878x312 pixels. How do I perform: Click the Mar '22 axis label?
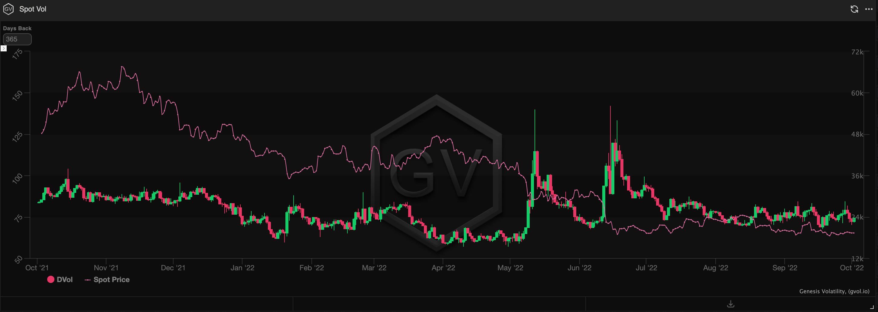tap(374, 268)
